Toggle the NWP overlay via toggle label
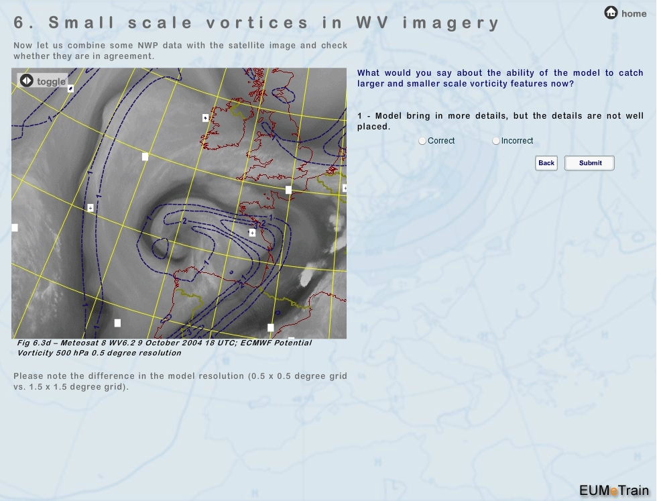This screenshot has width=657, height=501. coord(51,82)
